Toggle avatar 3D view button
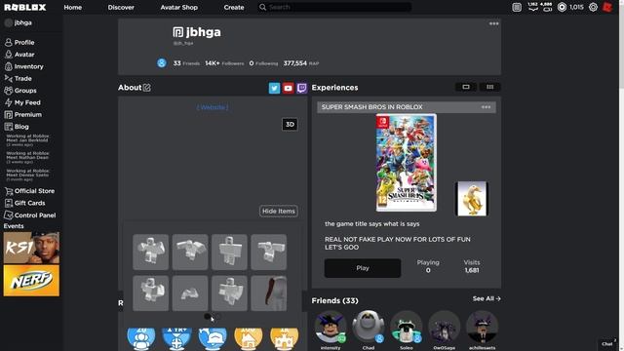The image size is (624, 351). pos(290,125)
